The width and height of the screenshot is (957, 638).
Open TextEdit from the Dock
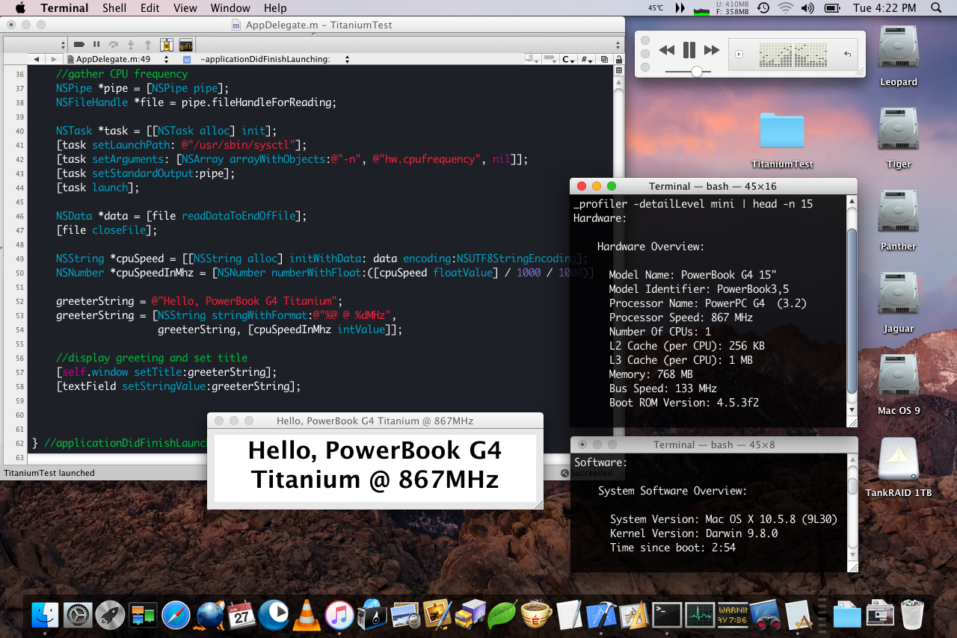point(568,614)
